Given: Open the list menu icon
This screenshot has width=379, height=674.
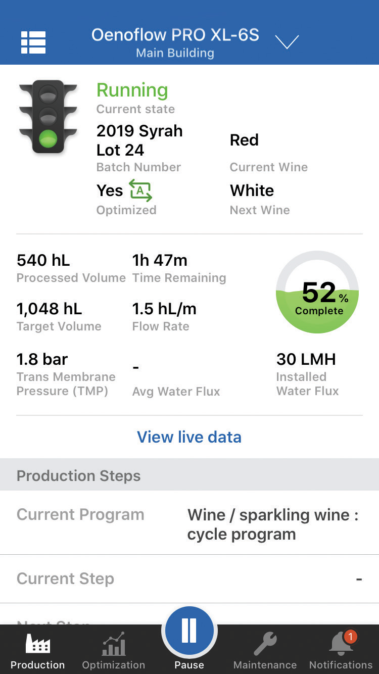Looking at the screenshot, I should [x=33, y=42].
